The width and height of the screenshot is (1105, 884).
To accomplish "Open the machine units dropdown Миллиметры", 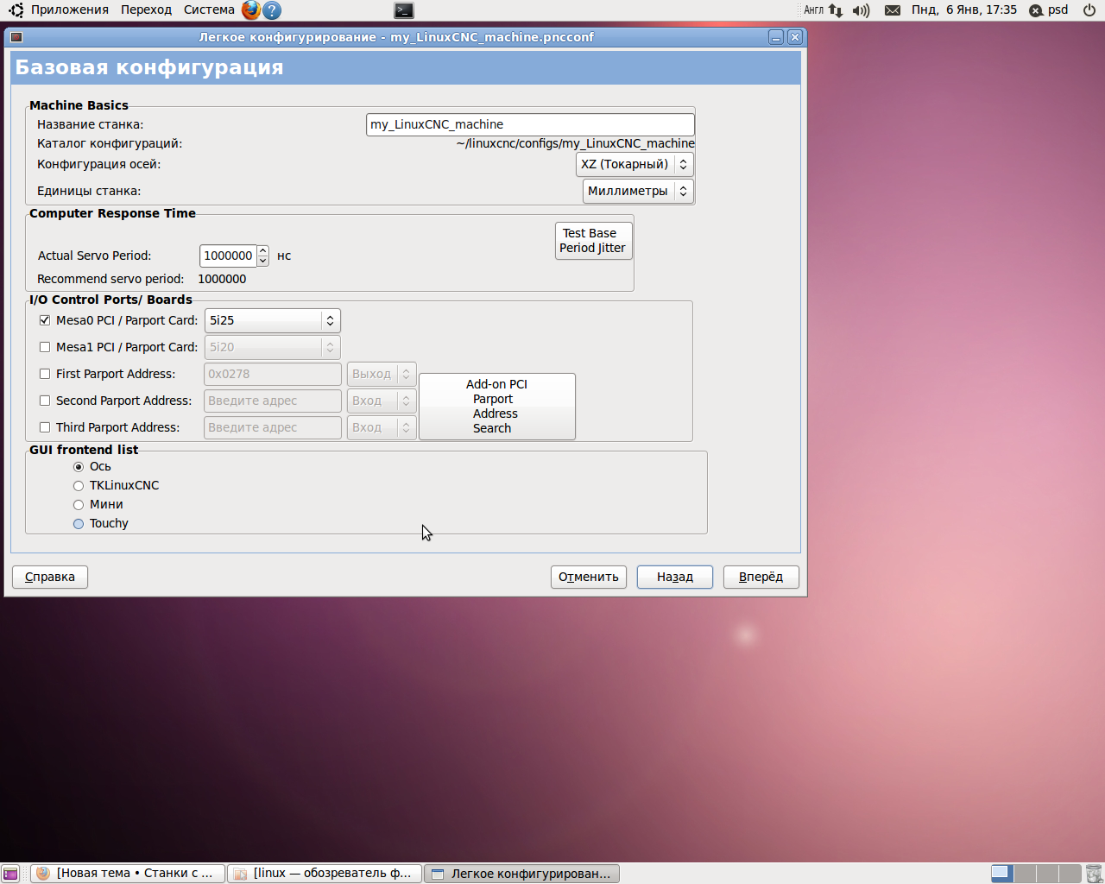I will (638, 191).
